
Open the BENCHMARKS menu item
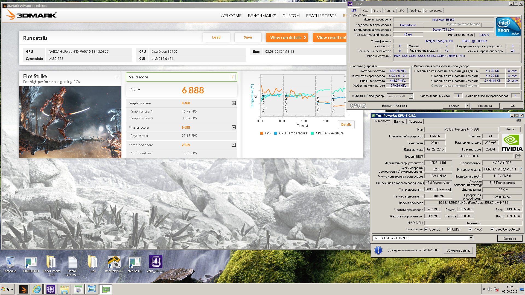point(262,16)
